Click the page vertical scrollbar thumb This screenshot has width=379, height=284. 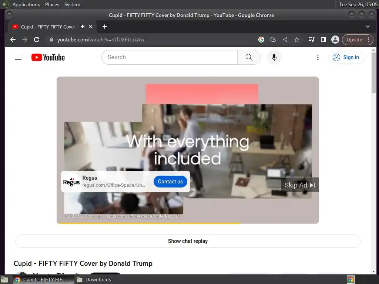click(x=373, y=72)
